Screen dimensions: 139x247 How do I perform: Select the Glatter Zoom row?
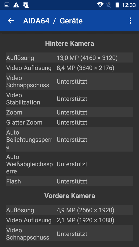point(69,122)
